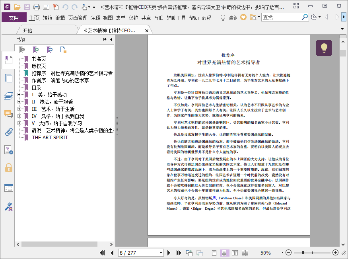Open bookmark page options icon
Viewport: 348px width, 259px height.
pyautogui.click(x=63, y=50)
